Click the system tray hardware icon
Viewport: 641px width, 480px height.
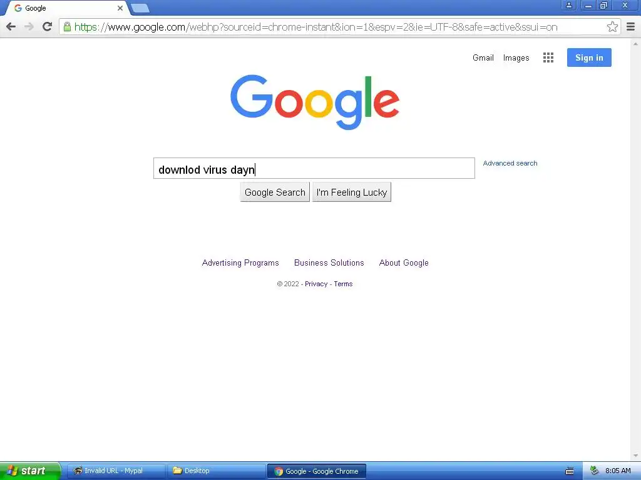(x=594, y=471)
